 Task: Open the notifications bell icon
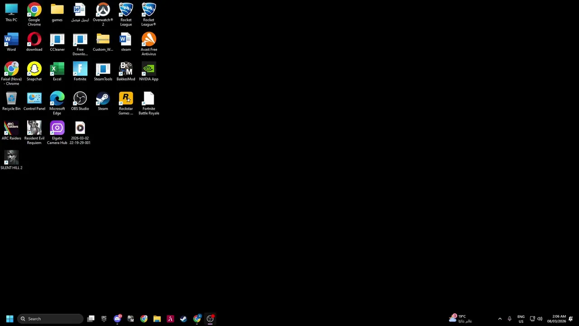click(571, 319)
